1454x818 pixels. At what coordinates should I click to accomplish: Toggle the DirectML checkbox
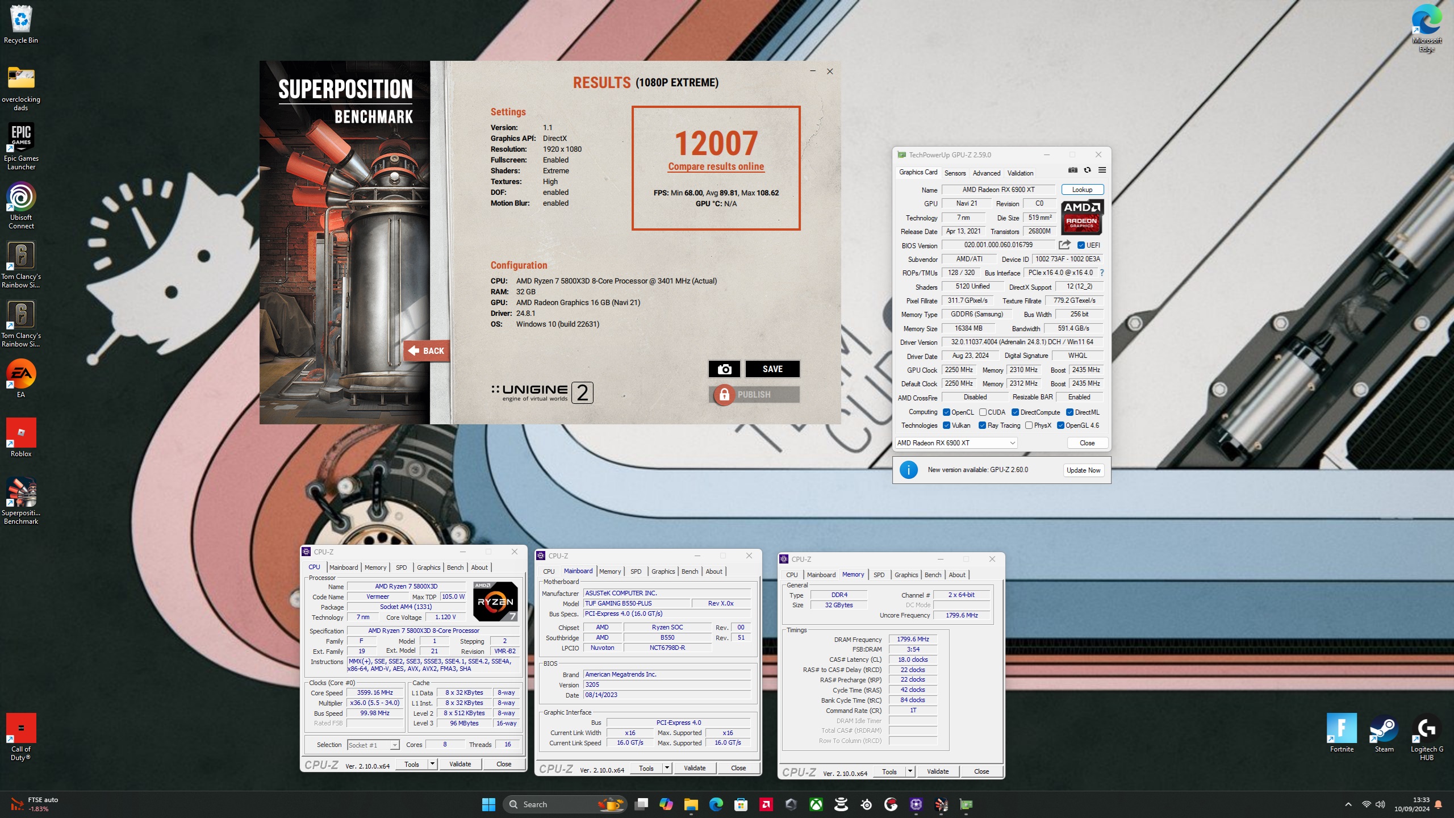[x=1069, y=412]
